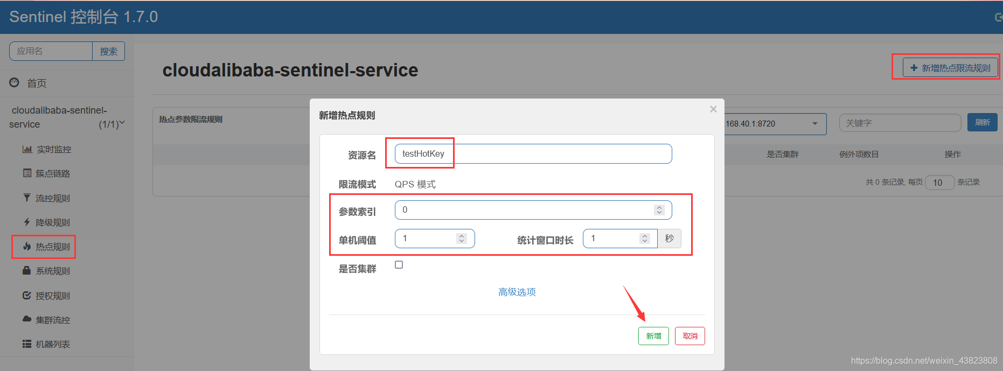Click the Sentinel 控制台 1.7.0 title

[x=83, y=17]
